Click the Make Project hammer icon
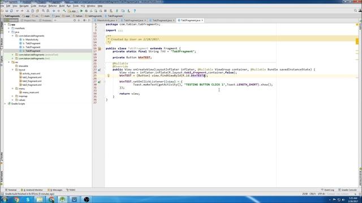This screenshot has width=362, height=203. tap(64, 11)
